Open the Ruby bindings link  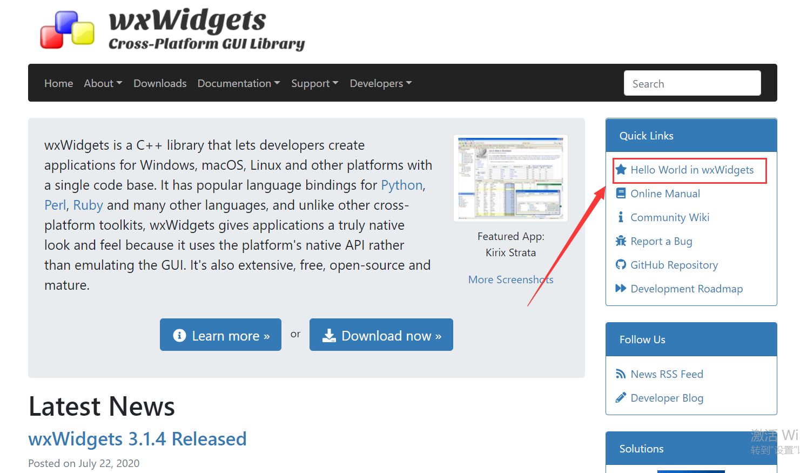coord(88,205)
